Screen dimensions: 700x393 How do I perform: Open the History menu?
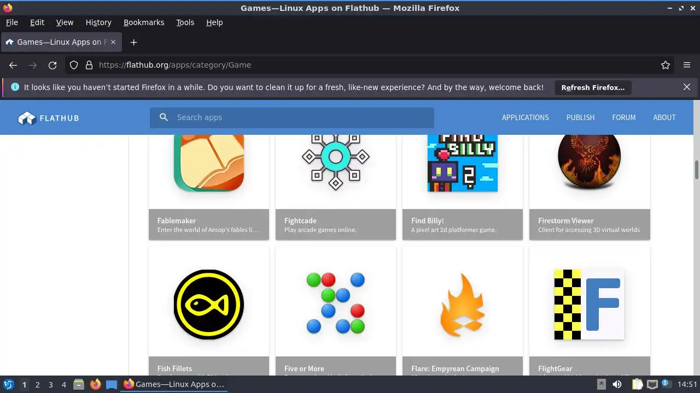click(x=98, y=22)
